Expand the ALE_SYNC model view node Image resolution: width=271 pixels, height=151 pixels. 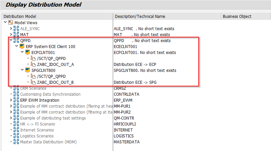(11, 28)
